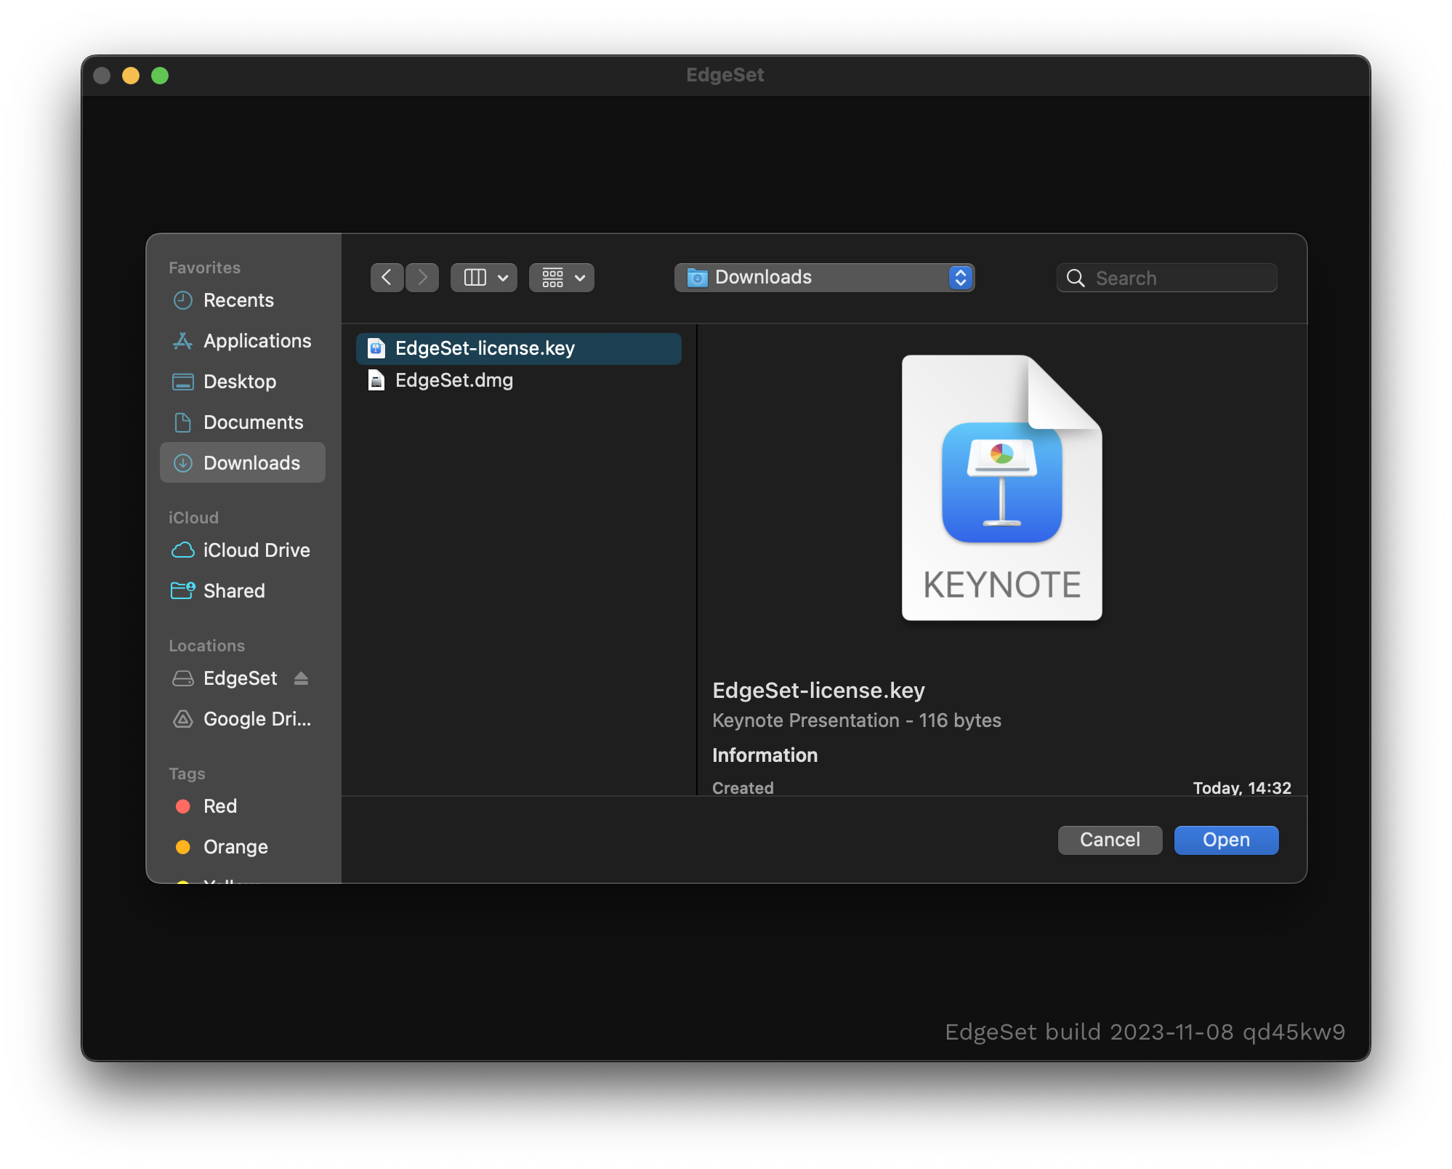Click the back navigation arrow button
Screen dimensions: 1452x1169
(386, 277)
